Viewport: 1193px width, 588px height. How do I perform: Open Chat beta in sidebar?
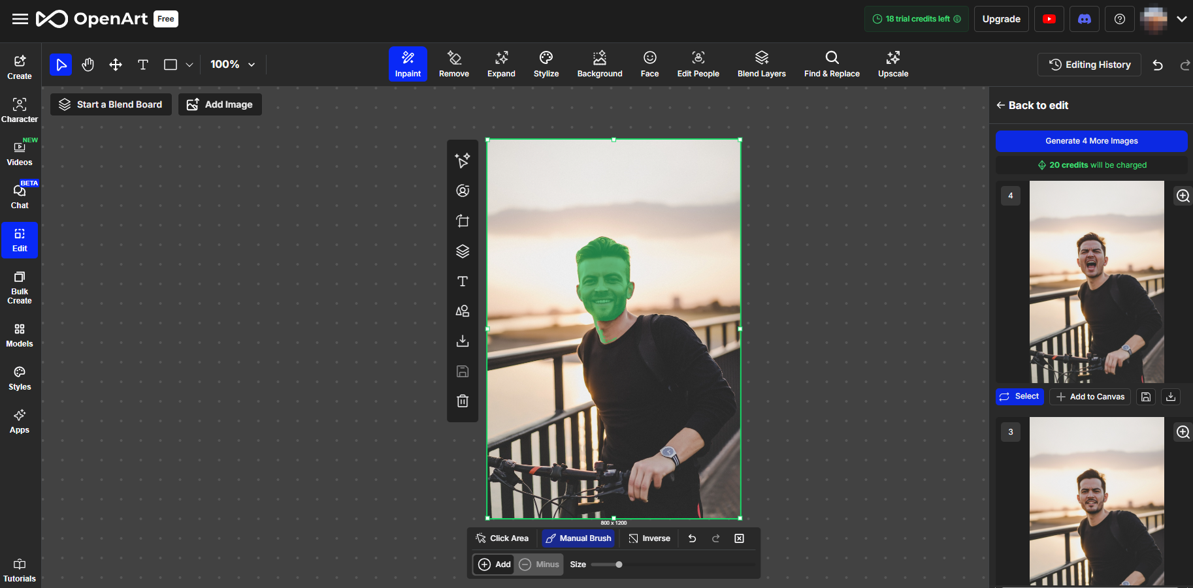(x=20, y=196)
